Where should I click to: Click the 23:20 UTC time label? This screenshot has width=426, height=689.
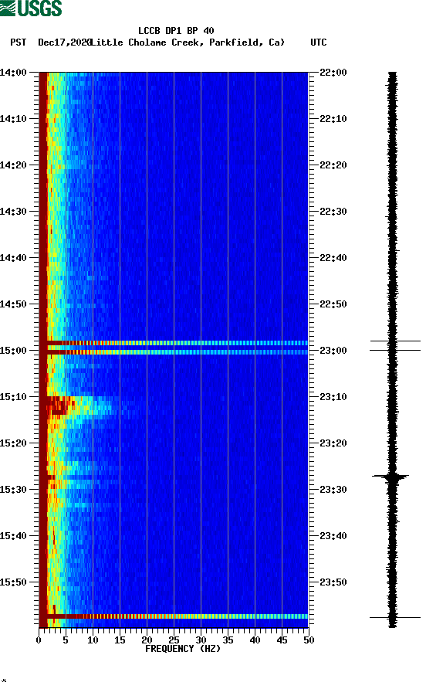[x=333, y=443]
